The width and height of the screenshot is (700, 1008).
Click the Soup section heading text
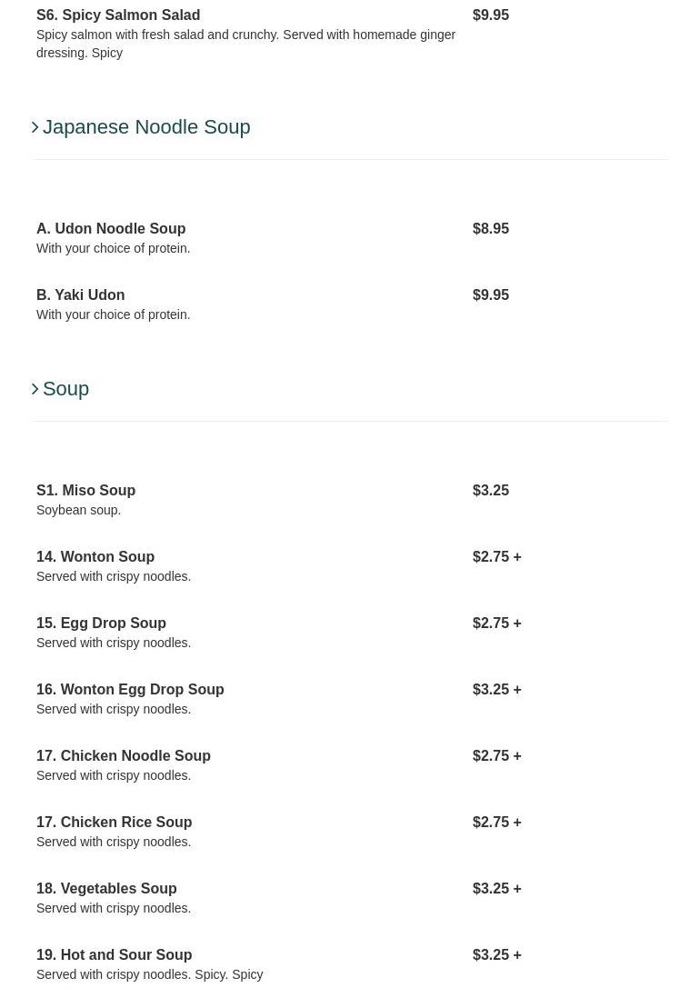65,389
